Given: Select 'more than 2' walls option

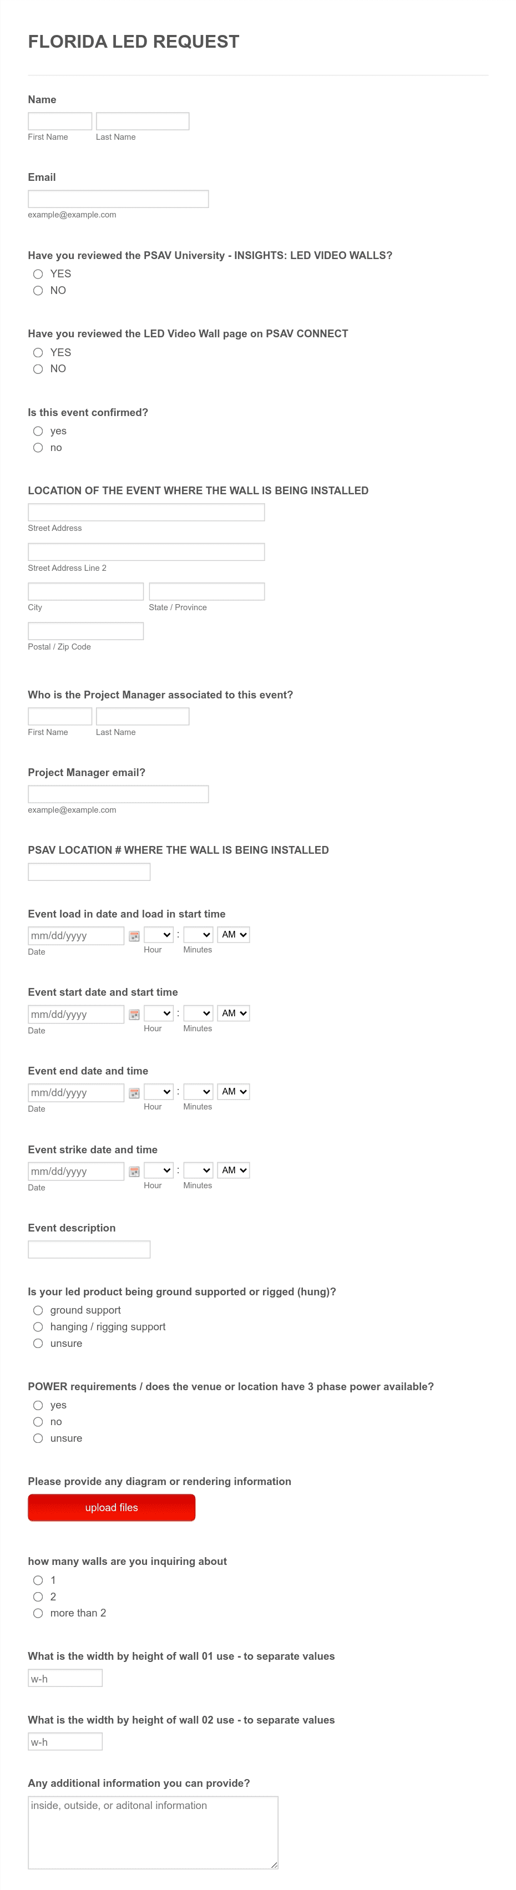Looking at the screenshot, I should (x=38, y=1613).
